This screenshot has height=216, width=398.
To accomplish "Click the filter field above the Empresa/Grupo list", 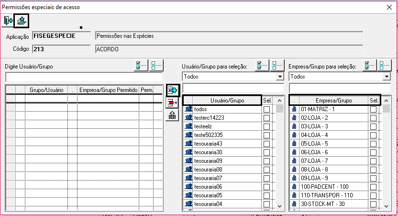I will [x=340, y=88].
